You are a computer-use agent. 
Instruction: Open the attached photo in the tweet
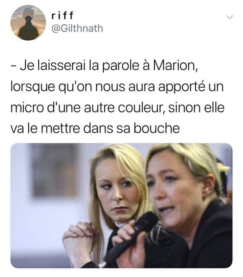[x=121, y=205]
